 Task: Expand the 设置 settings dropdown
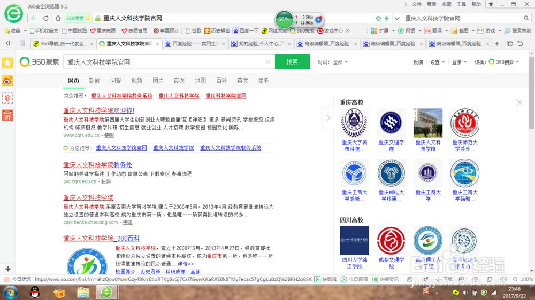tap(438, 62)
